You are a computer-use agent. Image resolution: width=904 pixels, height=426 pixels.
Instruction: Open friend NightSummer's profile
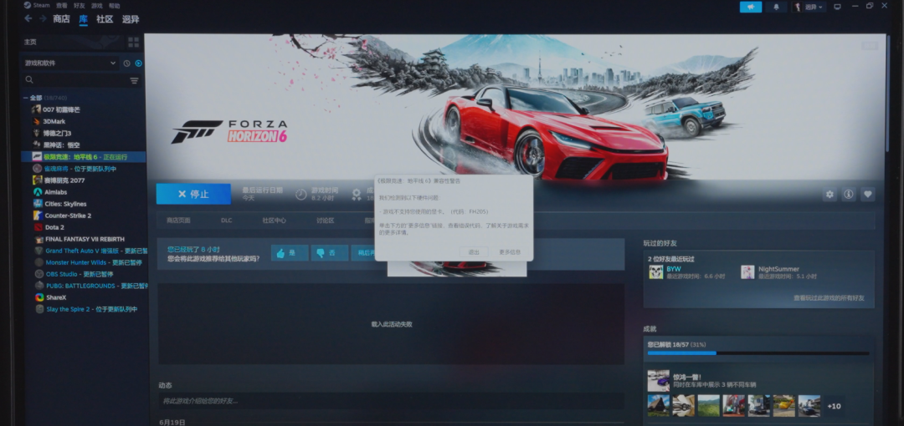[778, 269]
